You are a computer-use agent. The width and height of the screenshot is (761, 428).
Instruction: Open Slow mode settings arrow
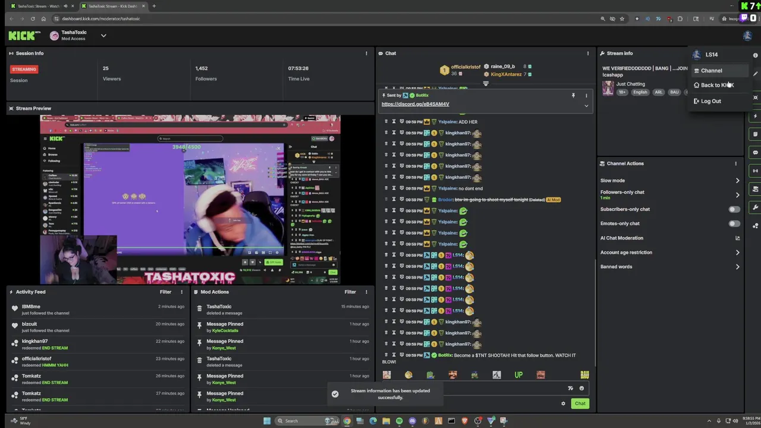point(737,181)
